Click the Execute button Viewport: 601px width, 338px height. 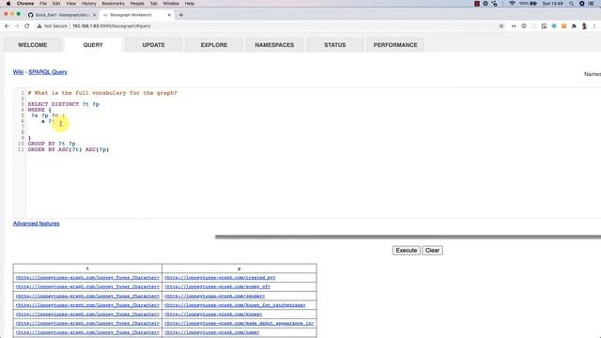(406, 251)
